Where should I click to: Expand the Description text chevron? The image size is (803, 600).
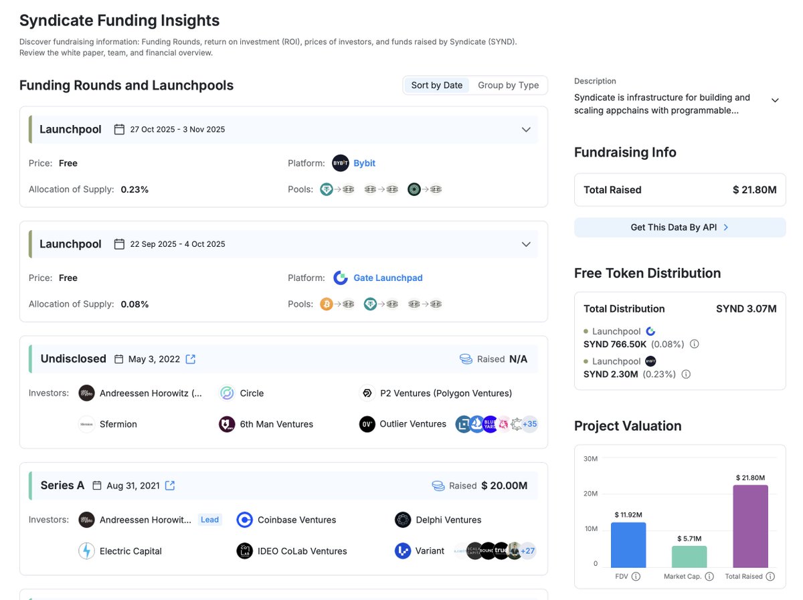[x=775, y=100]
